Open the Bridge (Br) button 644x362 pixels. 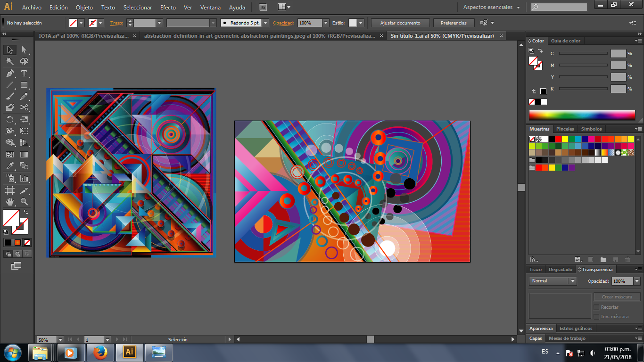(x=263, y=7)
